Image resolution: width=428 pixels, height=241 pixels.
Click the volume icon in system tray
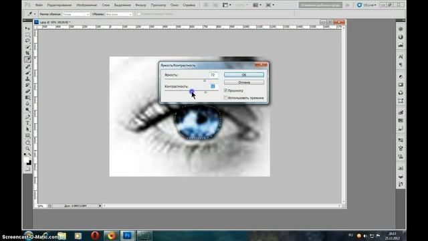(x=365, y=236)
